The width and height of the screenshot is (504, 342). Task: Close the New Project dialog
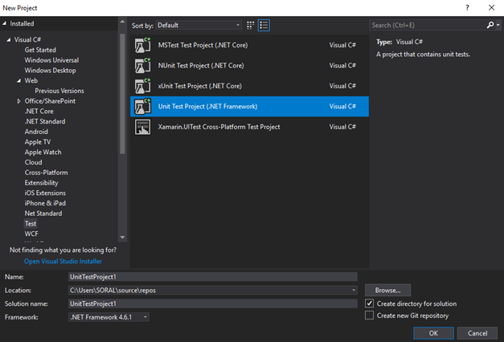(x=491, y=8)
